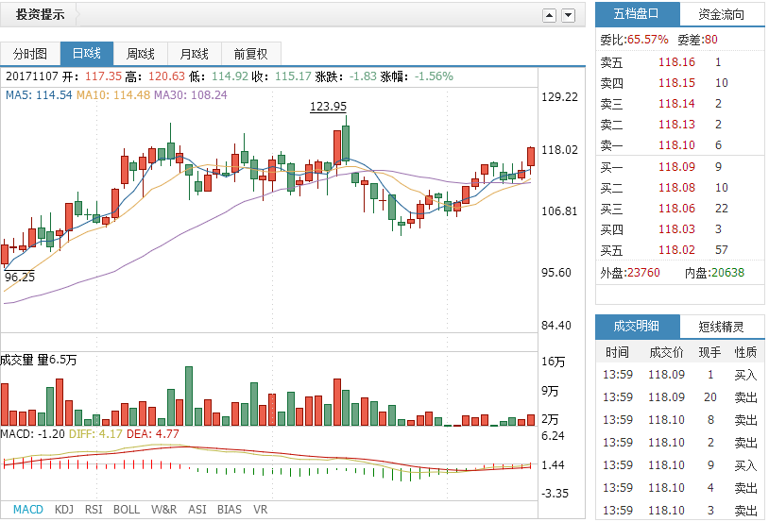Select the 周K线 chart tab
Viewport: 769px width, 522px height.
tap(140, 54)
